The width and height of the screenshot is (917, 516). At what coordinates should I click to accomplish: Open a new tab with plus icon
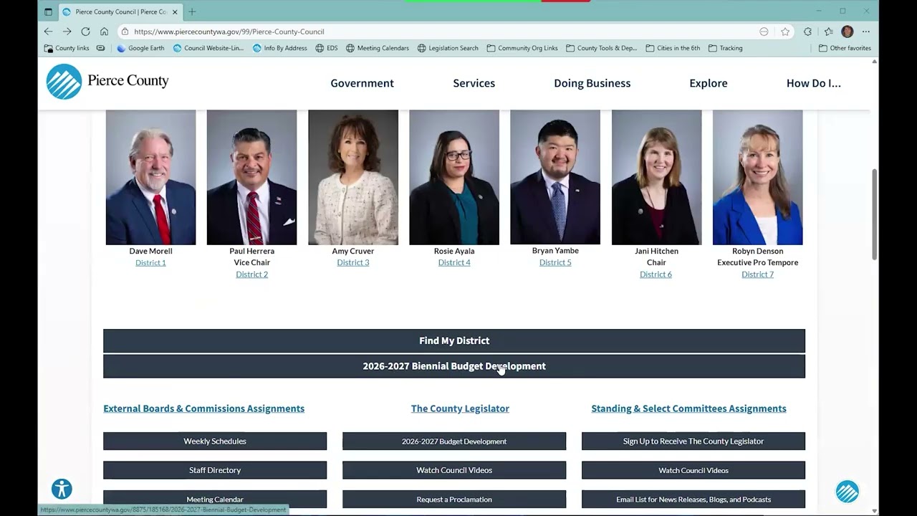coord(192,11)
